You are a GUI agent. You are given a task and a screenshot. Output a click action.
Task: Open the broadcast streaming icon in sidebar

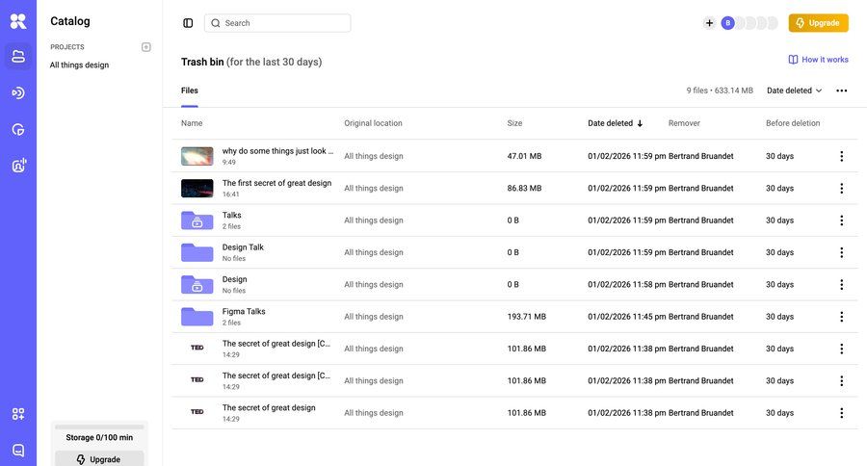coord(18,93)
